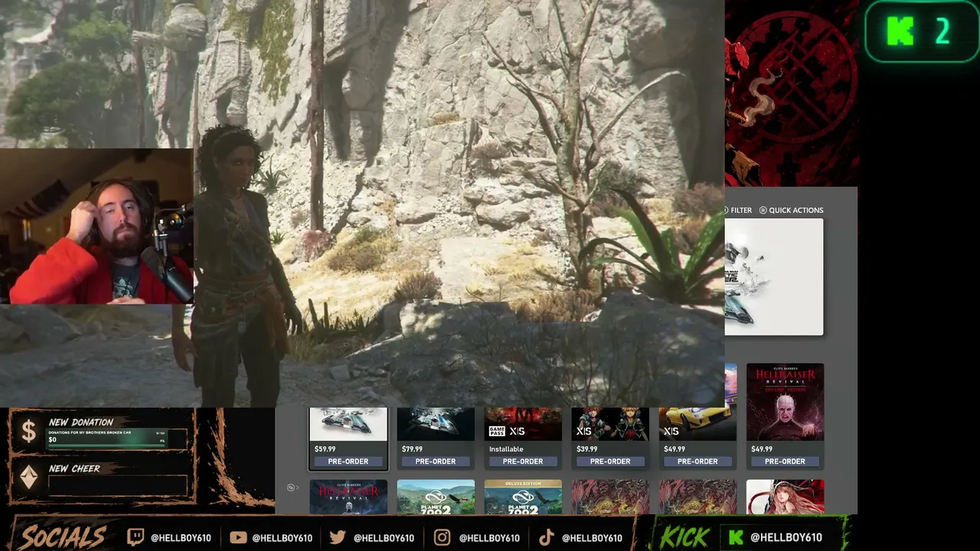Select the Hellraiser Revival tile in bottom row

click(x=348, y=497)
